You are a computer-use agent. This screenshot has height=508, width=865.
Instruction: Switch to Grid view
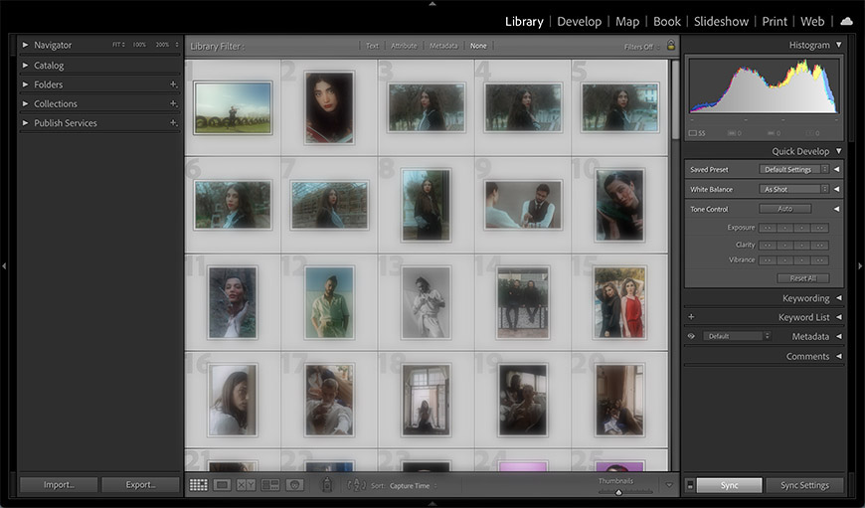[x=198, y=485]
